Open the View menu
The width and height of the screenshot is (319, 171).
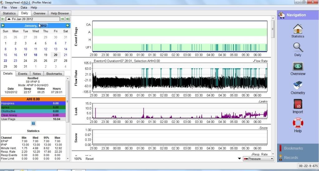pos(14,7)
